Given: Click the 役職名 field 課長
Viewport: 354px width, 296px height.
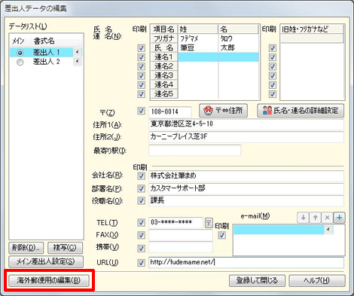Looking at the screenshot, I should [246, 201].
